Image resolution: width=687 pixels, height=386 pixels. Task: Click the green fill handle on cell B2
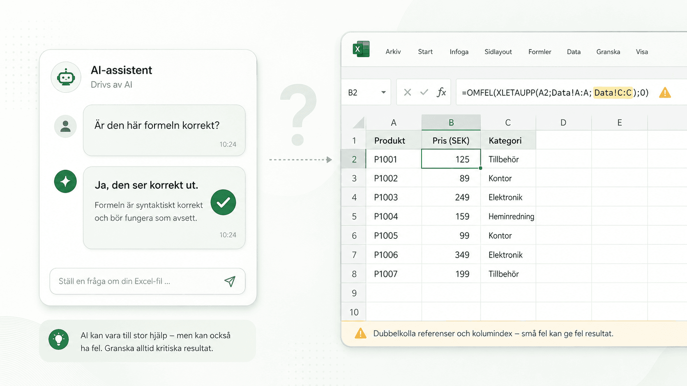coord(480,168)
